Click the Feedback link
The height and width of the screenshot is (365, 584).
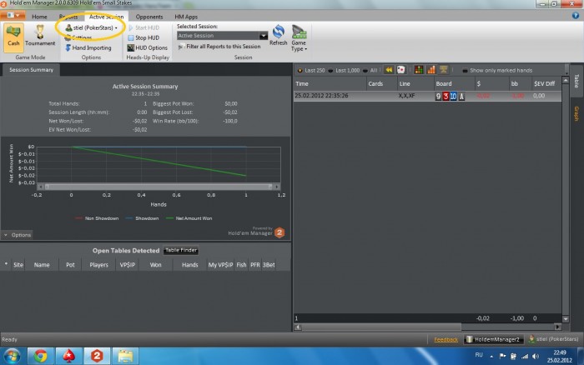point(446,339)
